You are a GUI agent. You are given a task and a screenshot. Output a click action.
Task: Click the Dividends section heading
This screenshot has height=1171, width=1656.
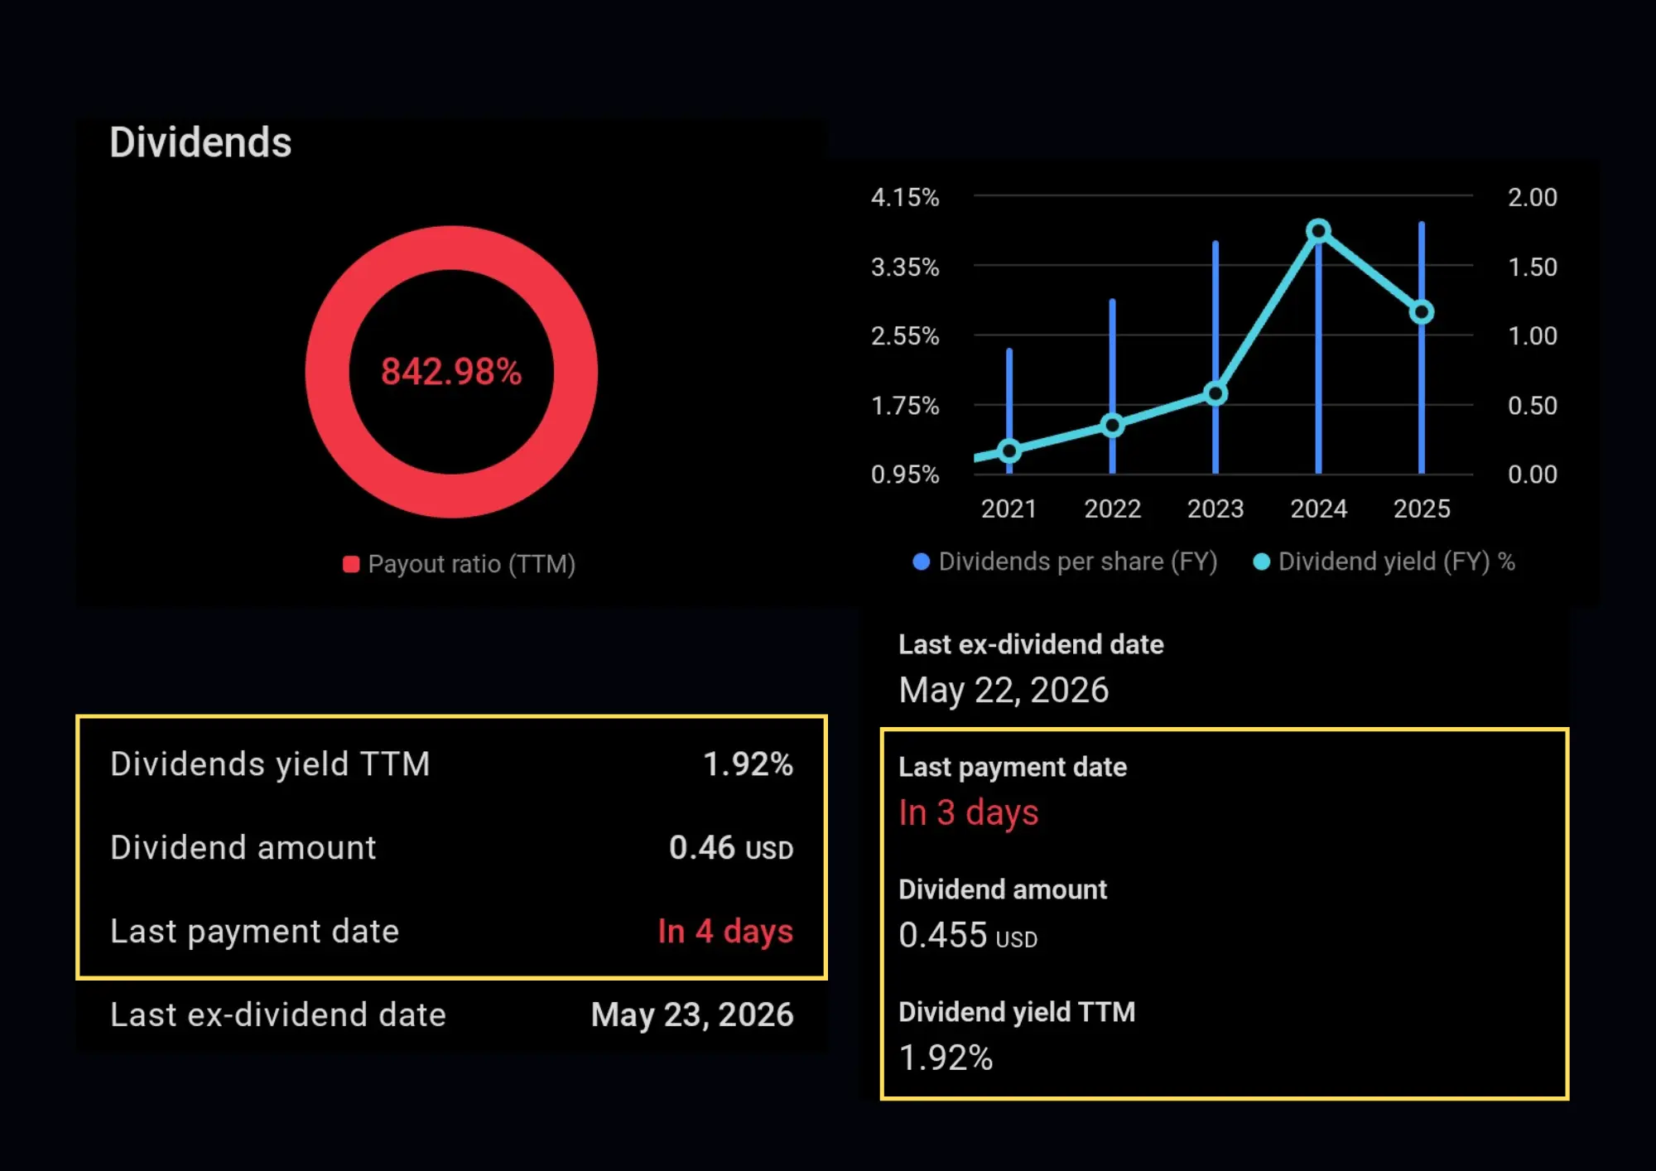200,142
